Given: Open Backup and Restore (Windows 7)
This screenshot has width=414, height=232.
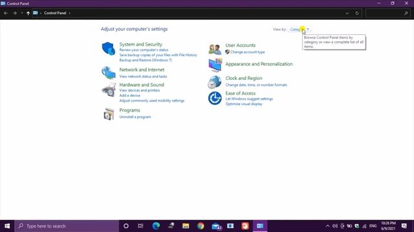Looking at the screenshot, I should pyautogui.click(x=146, y=60).
